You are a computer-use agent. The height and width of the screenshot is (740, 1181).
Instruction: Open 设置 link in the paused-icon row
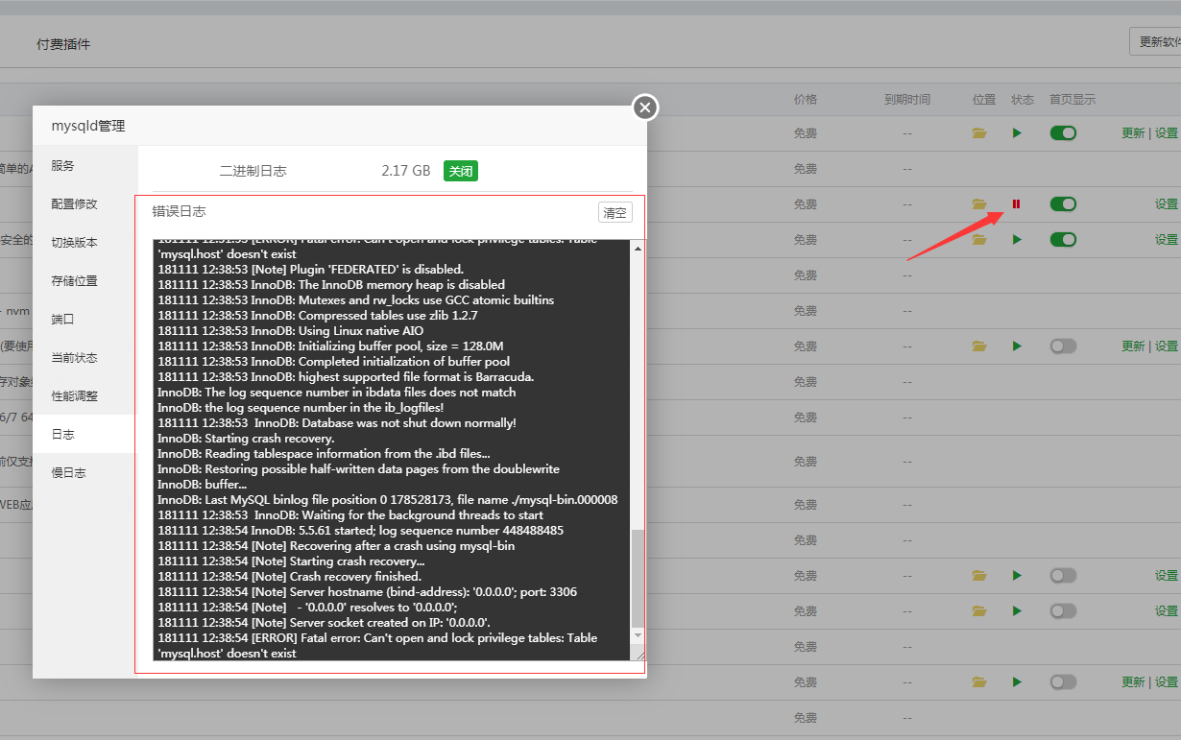click(1166, 204)
